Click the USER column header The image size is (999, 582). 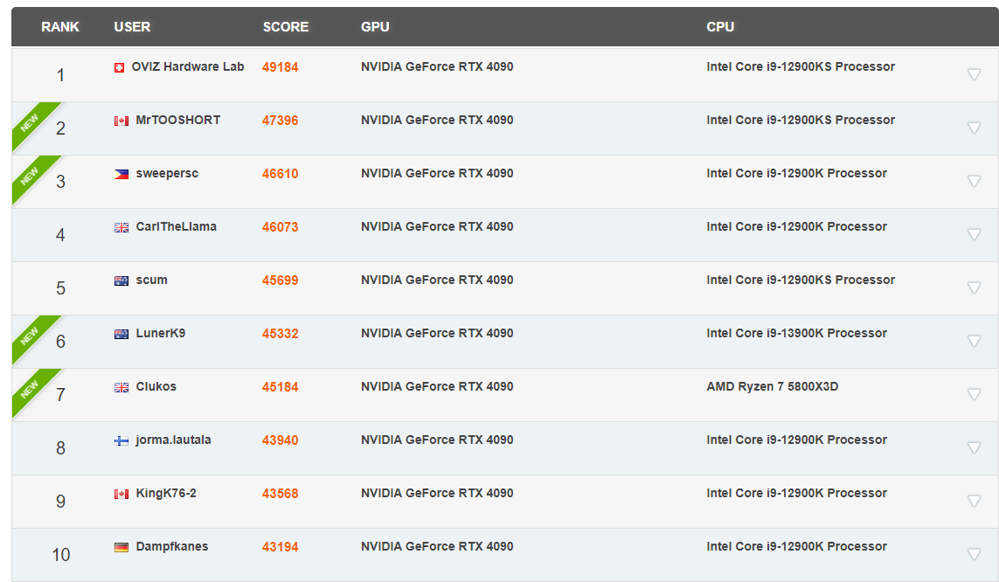point(132,27)
